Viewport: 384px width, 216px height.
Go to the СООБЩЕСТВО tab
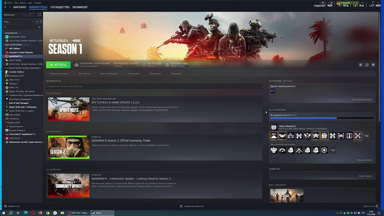tap(60, 7)
